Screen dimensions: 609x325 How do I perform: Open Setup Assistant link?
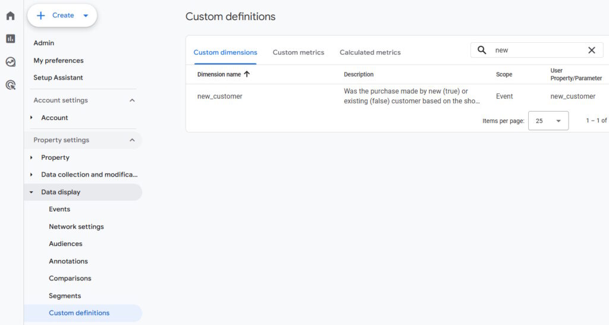tap(58, 78)
